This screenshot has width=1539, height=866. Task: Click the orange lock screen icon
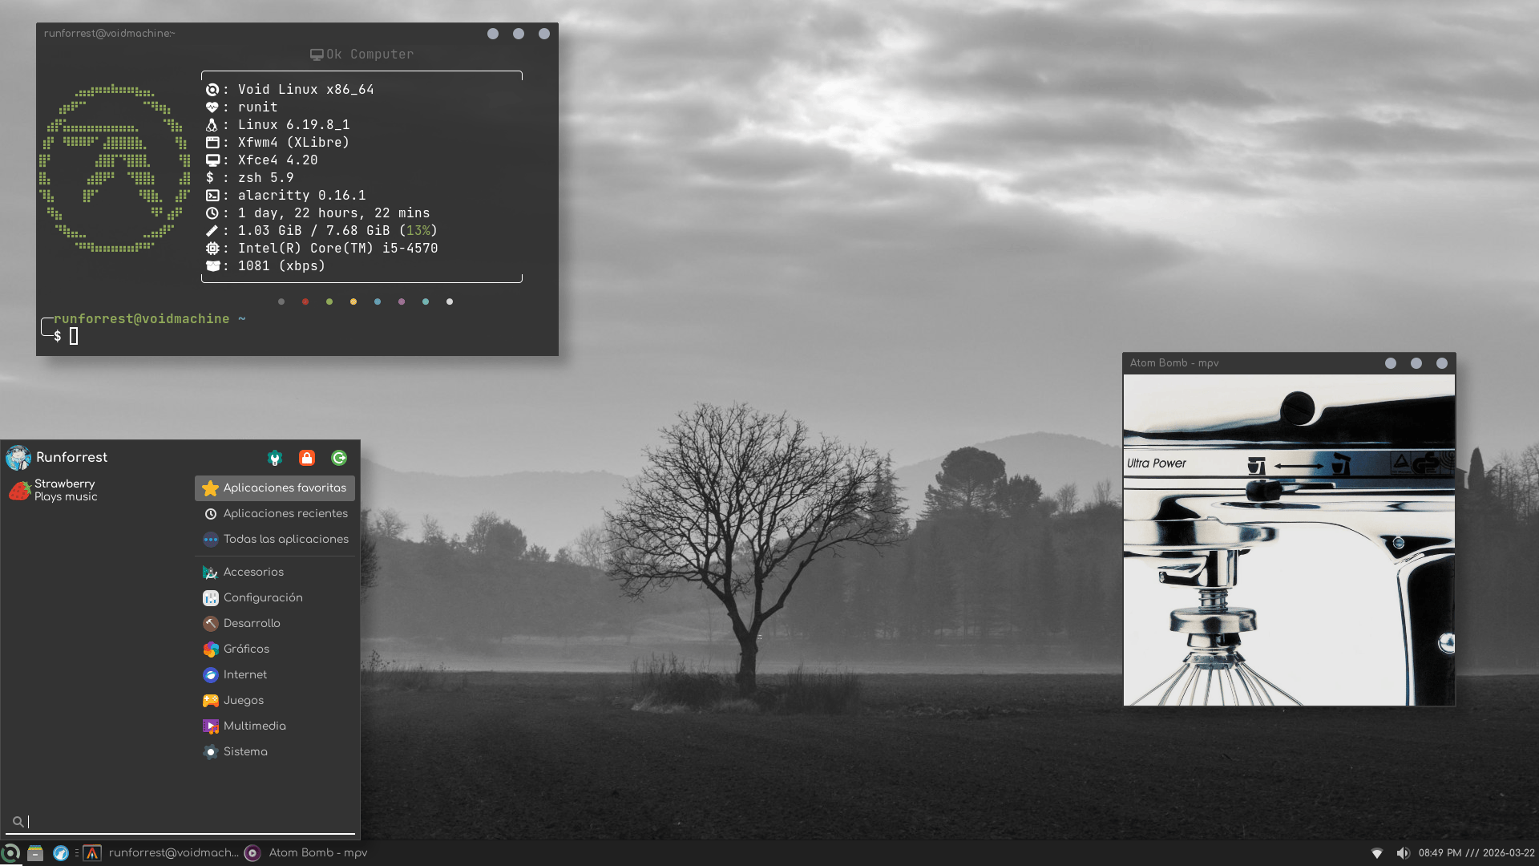pyautogui.click(x=307, y=458)
